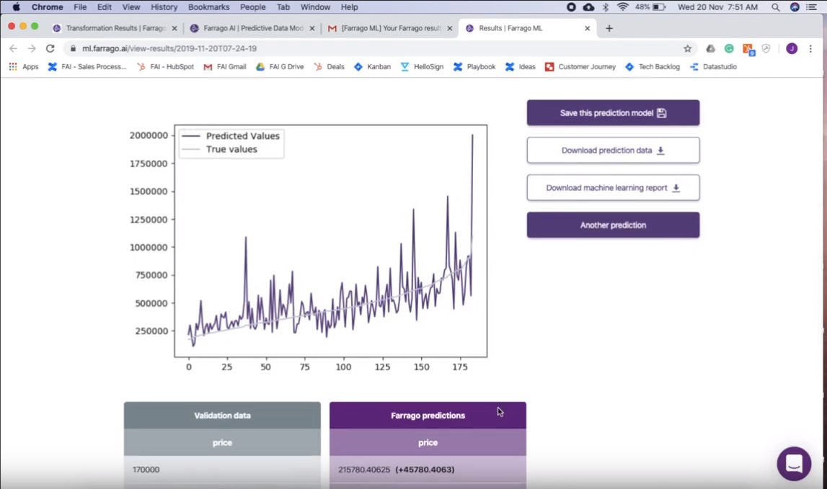The width and height of the screenshot is (827, 489).
Task: Start Another prediction
Action: click(x=613, y=225)
